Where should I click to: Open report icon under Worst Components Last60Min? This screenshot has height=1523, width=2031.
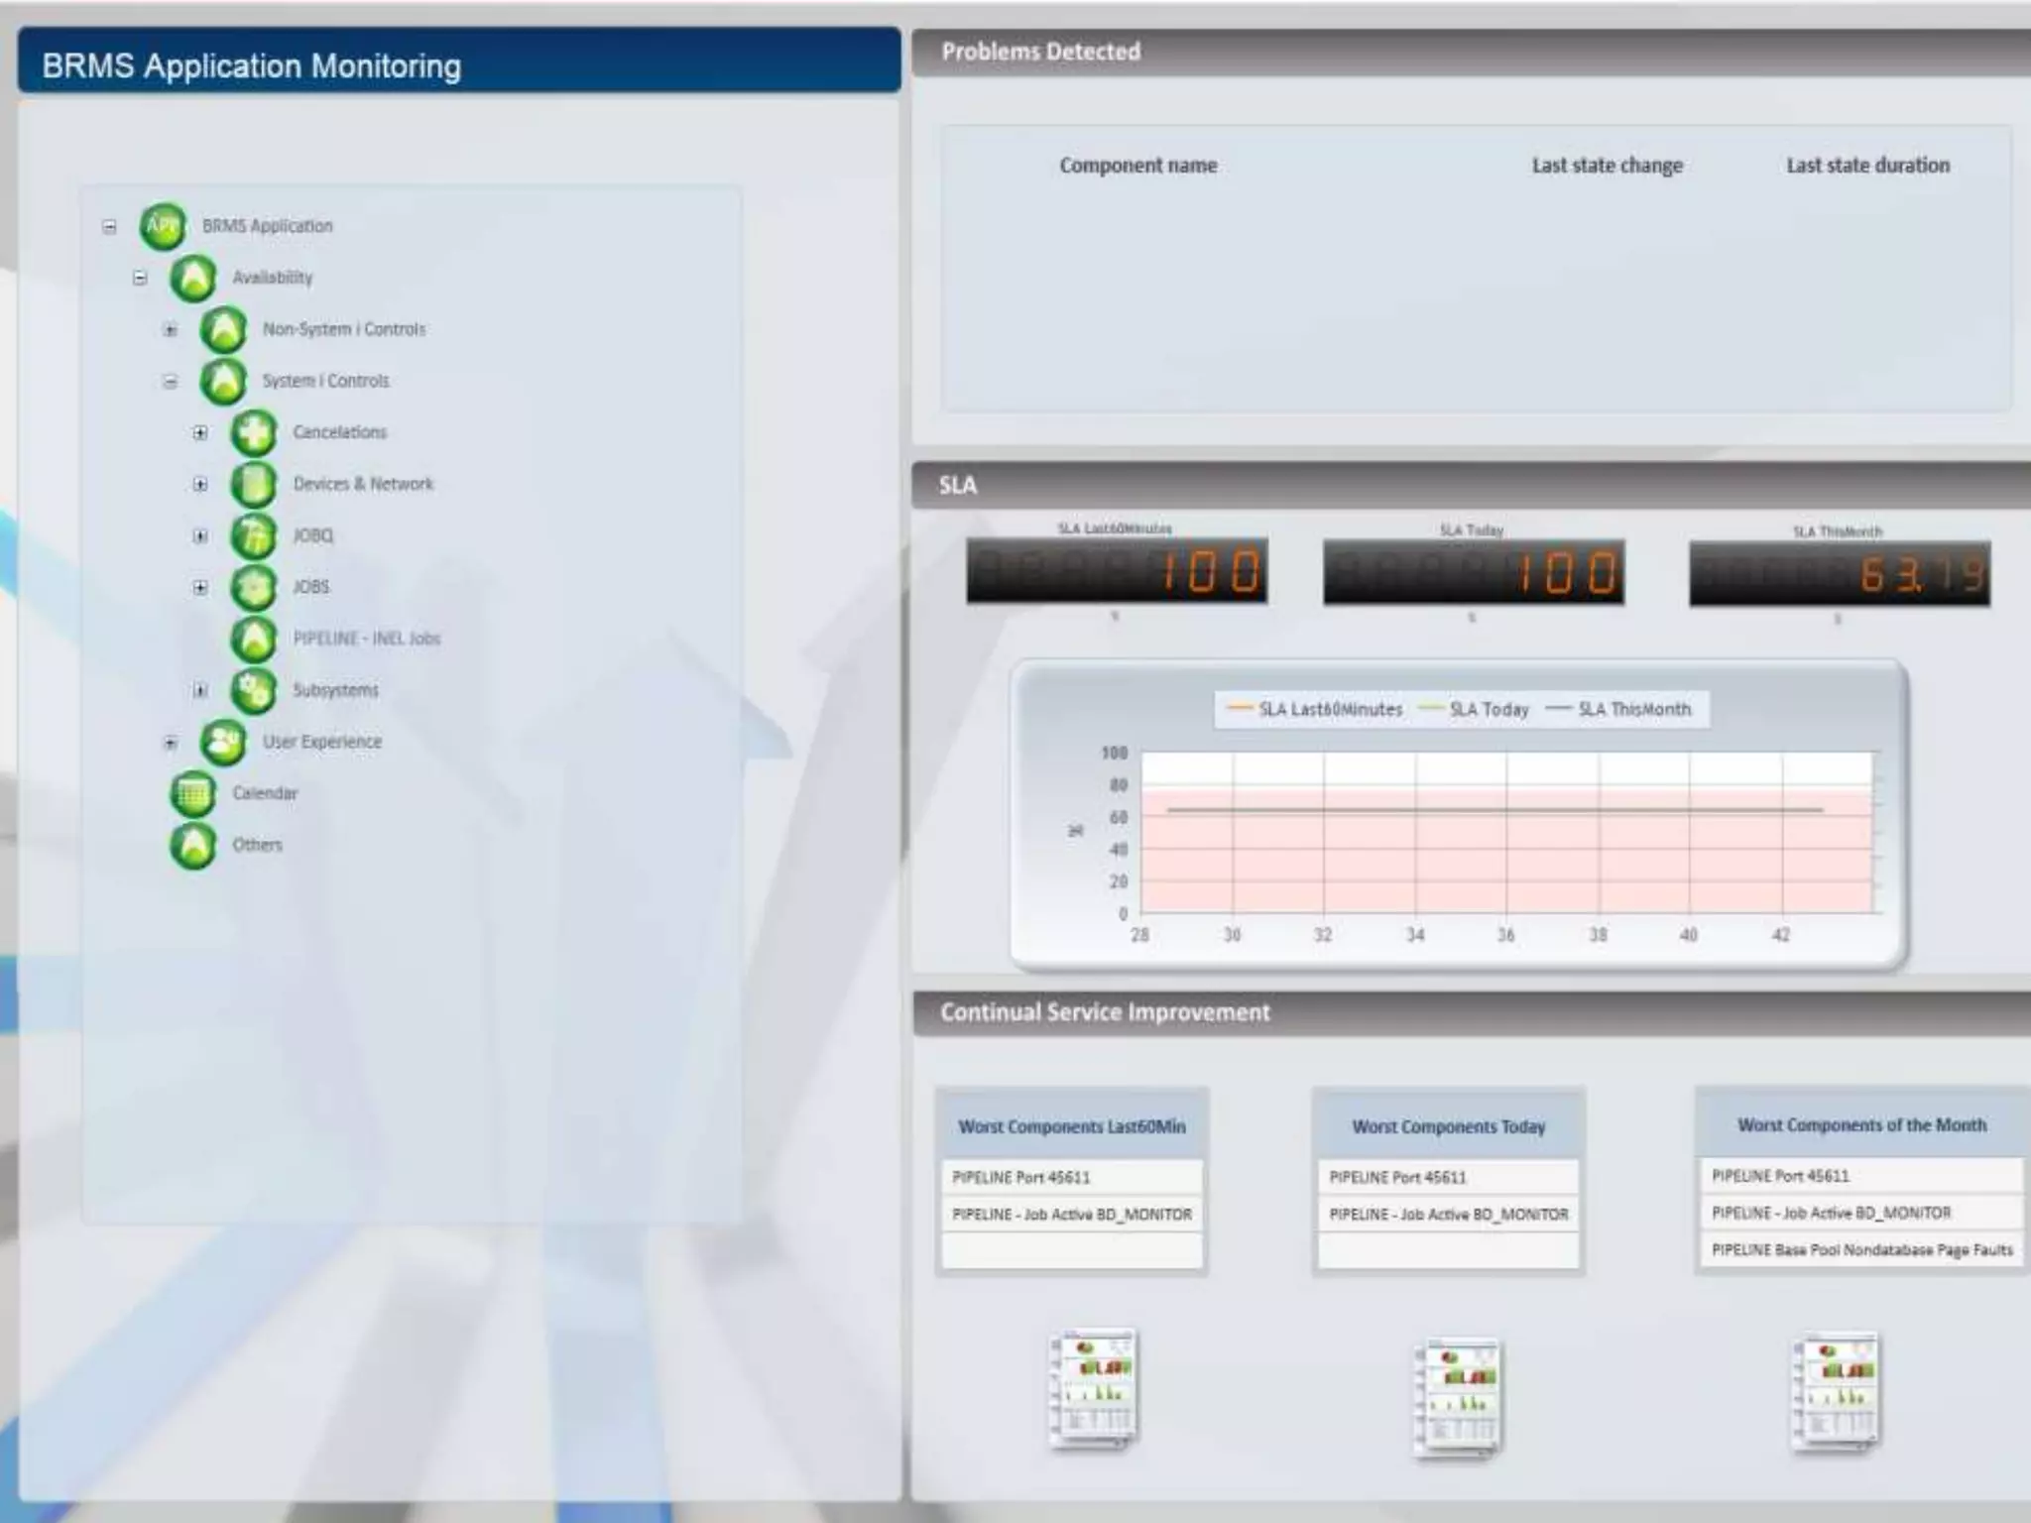pyautogui.click(x=1094, y=1390)
